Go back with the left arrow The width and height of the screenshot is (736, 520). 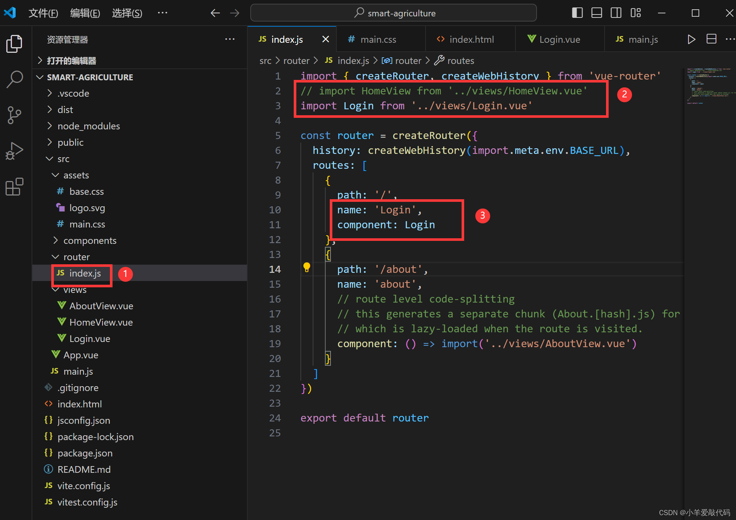point(215,13)
